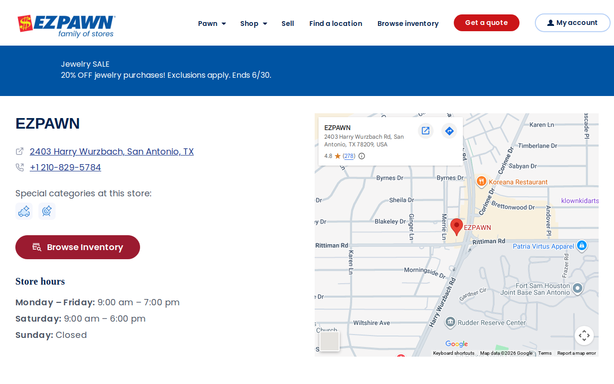Click the Store hours heading
Viewport: 614px width, 384px height.
coord(40,281)
